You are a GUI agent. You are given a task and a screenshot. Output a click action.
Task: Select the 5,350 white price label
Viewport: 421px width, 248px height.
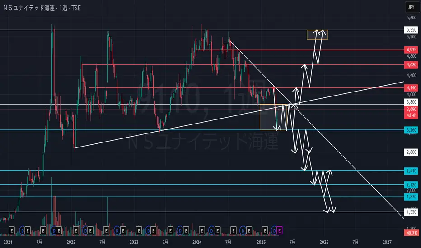[411, 30]
